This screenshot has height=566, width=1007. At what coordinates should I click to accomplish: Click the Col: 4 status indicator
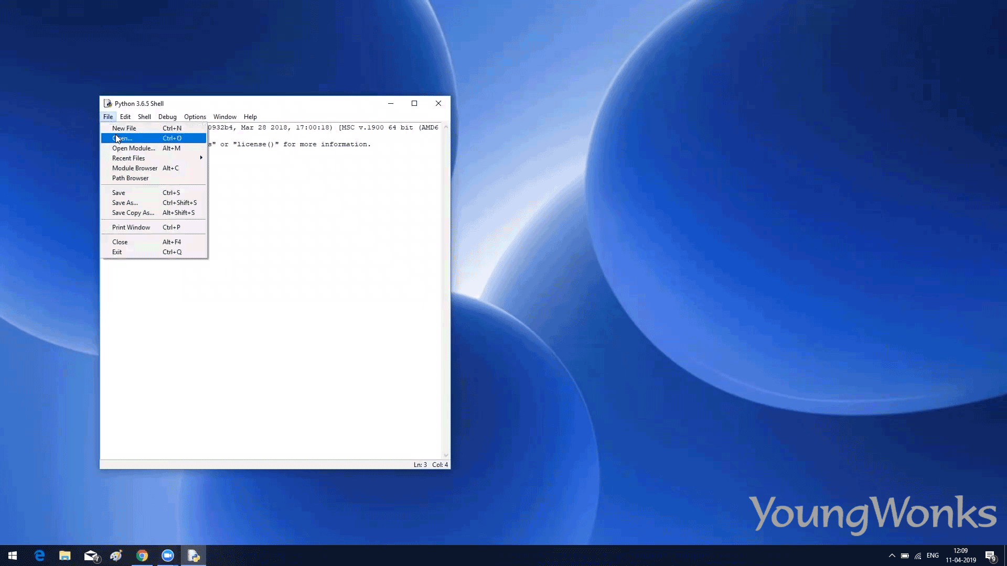440,465
